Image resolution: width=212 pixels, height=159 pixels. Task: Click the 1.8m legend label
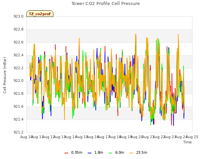pos(99,152)
